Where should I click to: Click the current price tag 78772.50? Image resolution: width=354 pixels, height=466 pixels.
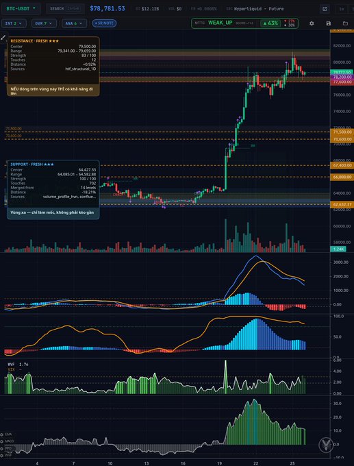click(342, 72)
